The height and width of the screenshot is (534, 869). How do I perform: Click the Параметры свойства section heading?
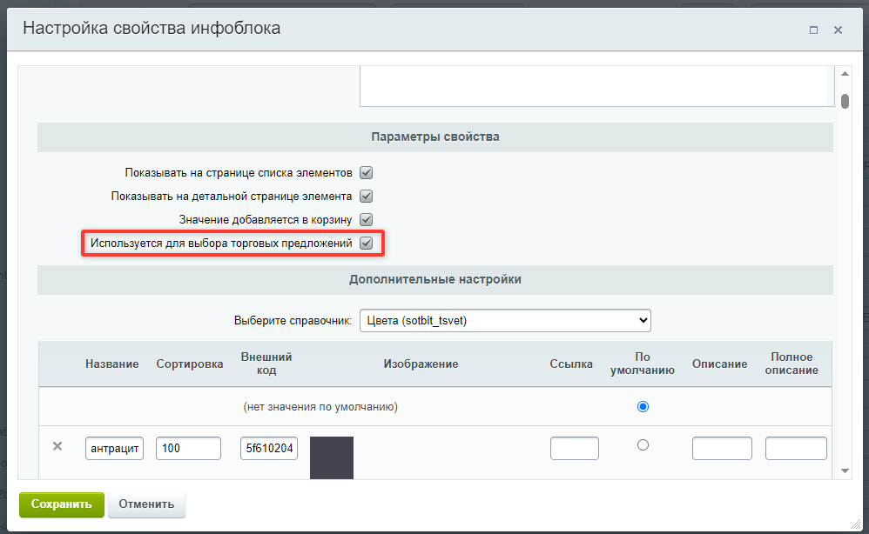pos(435,137)
